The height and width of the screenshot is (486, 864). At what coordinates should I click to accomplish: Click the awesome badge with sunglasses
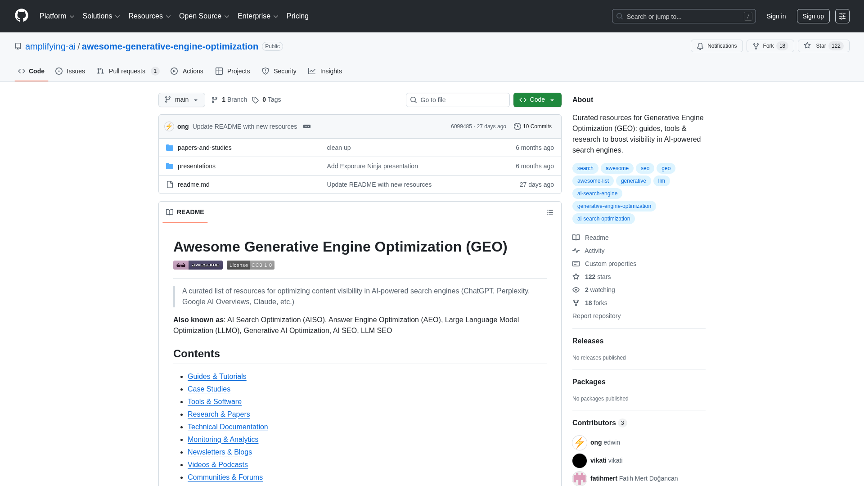pyautogui.click(x=198, y=265)
